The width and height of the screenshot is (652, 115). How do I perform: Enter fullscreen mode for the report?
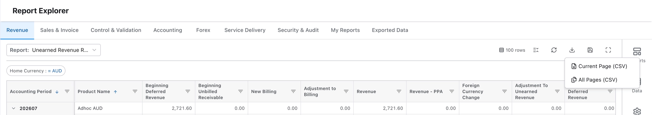click(x=608, y=50)
